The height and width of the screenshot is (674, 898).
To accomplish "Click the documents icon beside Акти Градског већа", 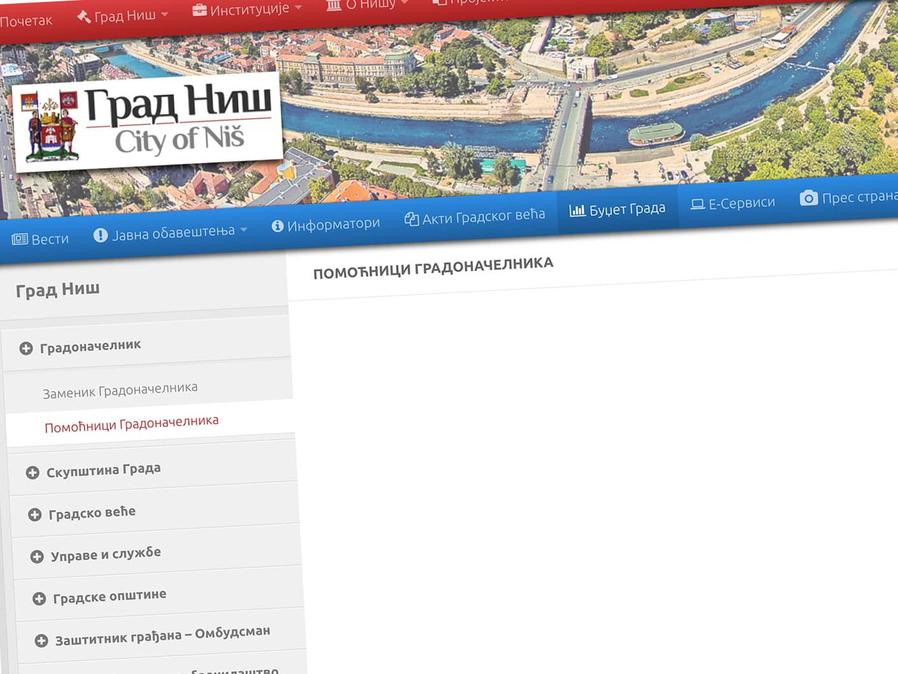I will coord(411,219).
